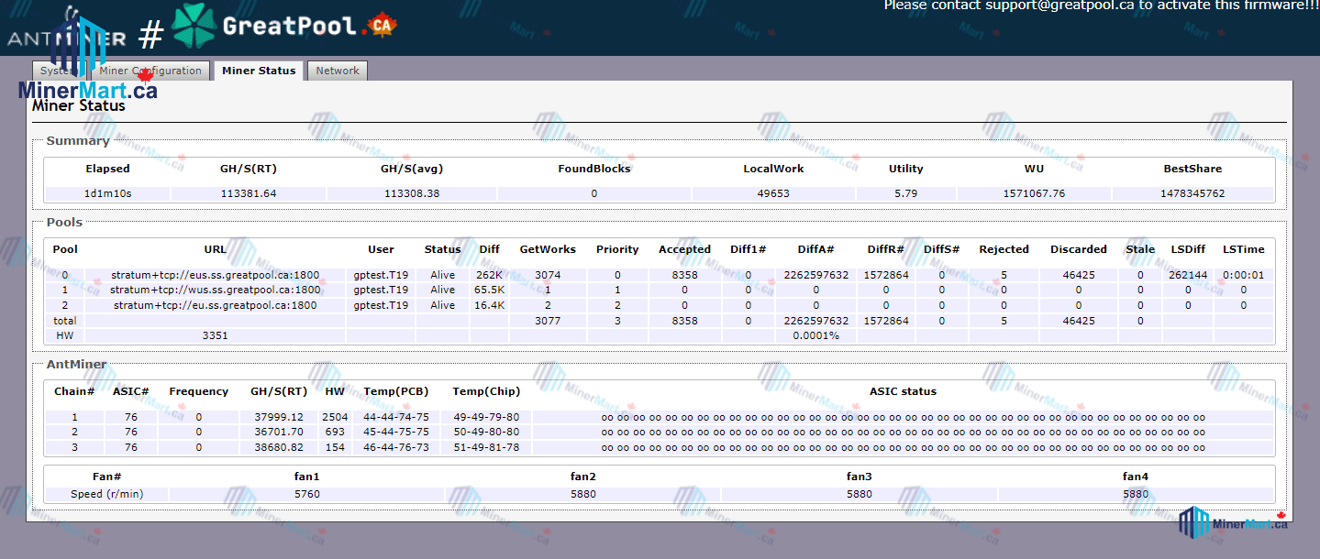Click the Temp(Chip) column header
This screenshot has height=559, width=1320.
point(486,391)
